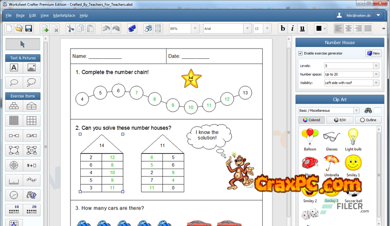Viewport: 390px width, 226px height.
Task: Open the Help menu
Action: tap(84, 15)
